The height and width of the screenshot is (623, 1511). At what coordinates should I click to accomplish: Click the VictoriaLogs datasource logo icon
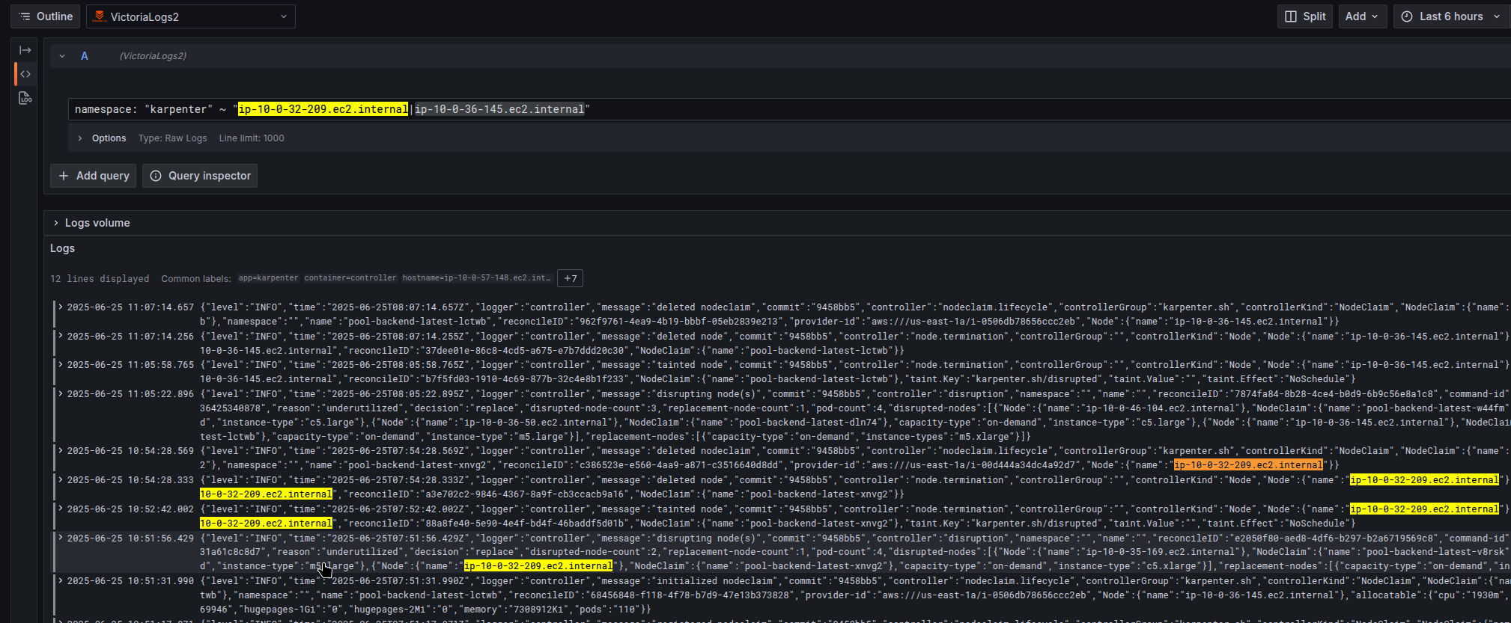99,16
